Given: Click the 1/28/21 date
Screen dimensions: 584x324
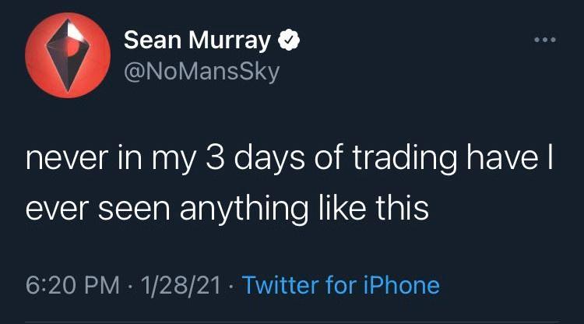Looking at the screenshot, I should point(178,285).
